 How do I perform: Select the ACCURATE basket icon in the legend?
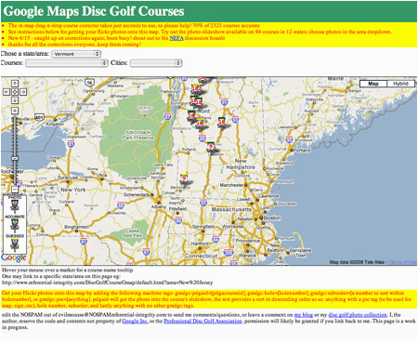click(15, 225)
